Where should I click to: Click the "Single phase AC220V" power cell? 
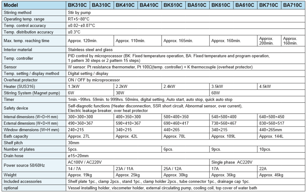point(231,162)
